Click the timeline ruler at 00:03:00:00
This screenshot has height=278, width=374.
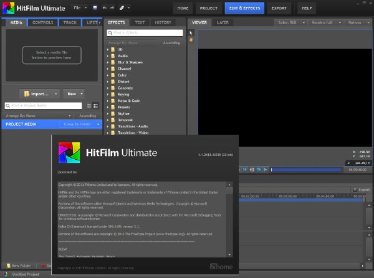coord(287,197)
